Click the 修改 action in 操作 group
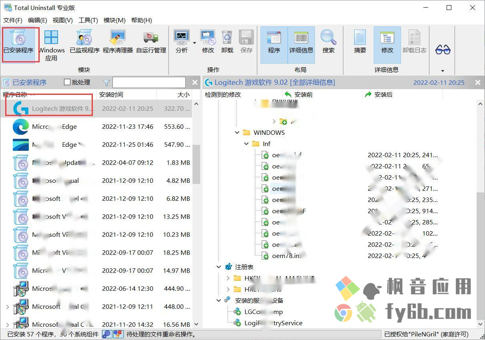This screenshot has height=340, width=485. click(x=208, y=42)
